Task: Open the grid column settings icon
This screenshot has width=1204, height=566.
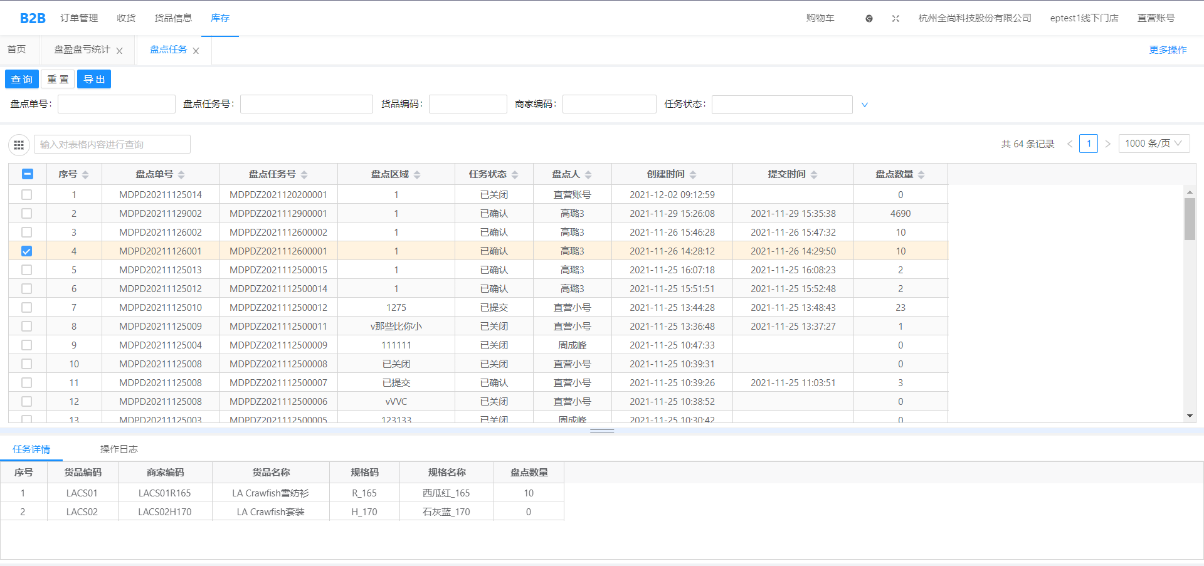Action: 19,145
